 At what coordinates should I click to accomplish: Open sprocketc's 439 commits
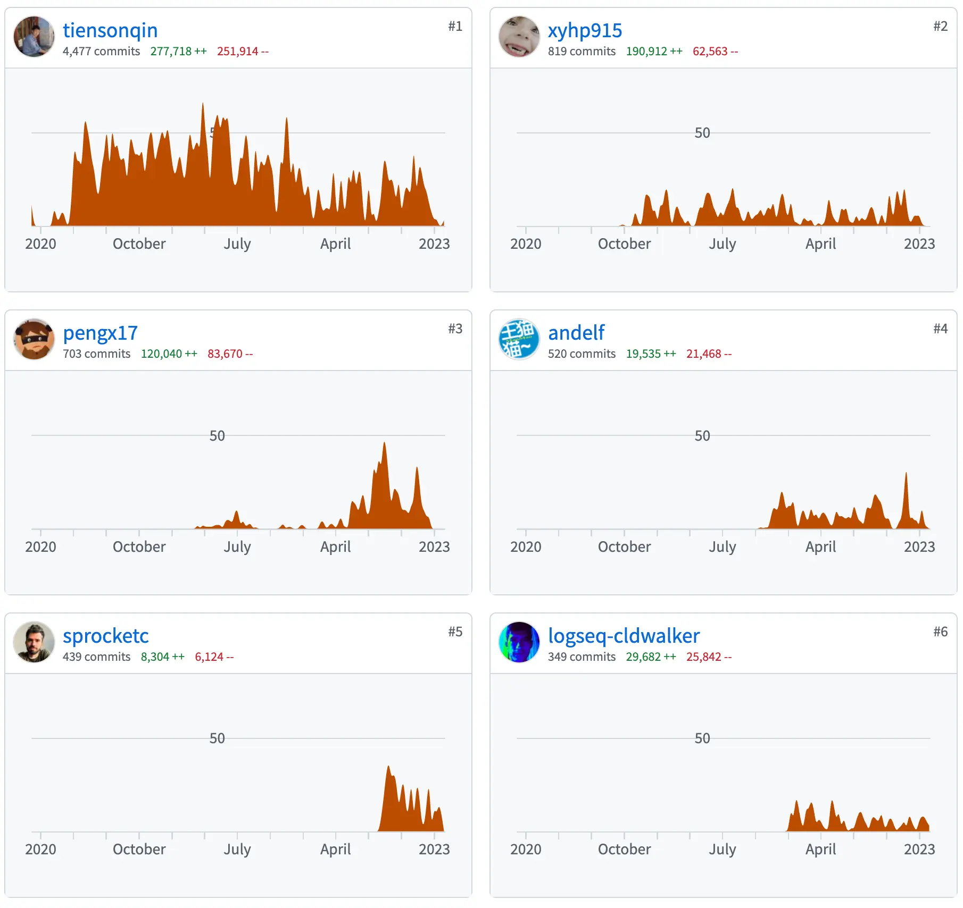point(96,657)
